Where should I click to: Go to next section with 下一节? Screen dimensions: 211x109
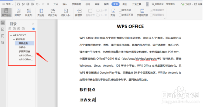click(x=102, y=15)
